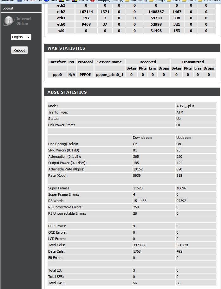
Task: Click the Attenuation downstream value 365
Action: (136, 157)
